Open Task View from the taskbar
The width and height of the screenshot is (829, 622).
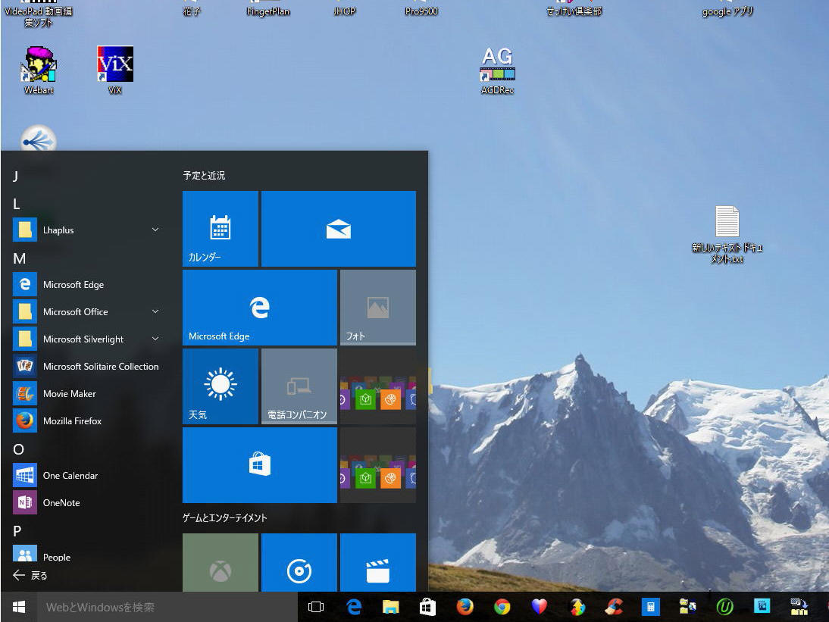coord(316,607)
